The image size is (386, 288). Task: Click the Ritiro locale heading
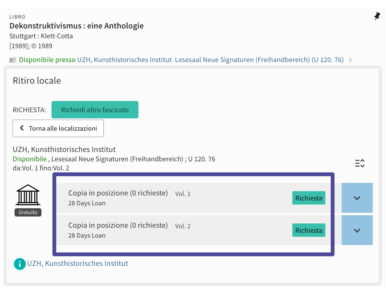click(x=37, y=81)
